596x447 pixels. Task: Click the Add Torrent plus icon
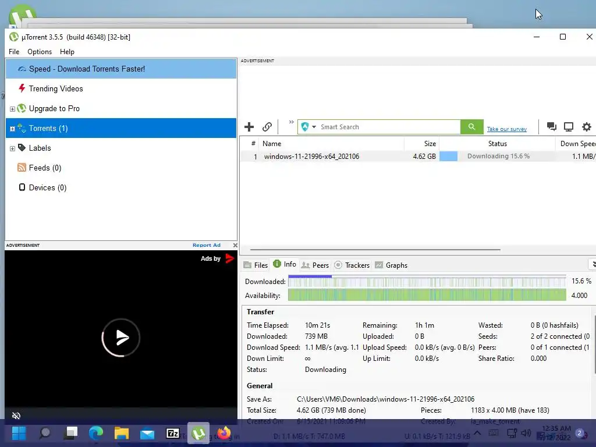[x=249, y=127]
